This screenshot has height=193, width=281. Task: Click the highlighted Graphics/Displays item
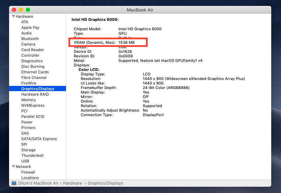click(38, 89)
